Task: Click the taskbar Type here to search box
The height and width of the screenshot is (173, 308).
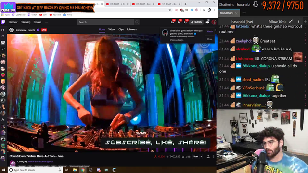Action: coord(35,170)
